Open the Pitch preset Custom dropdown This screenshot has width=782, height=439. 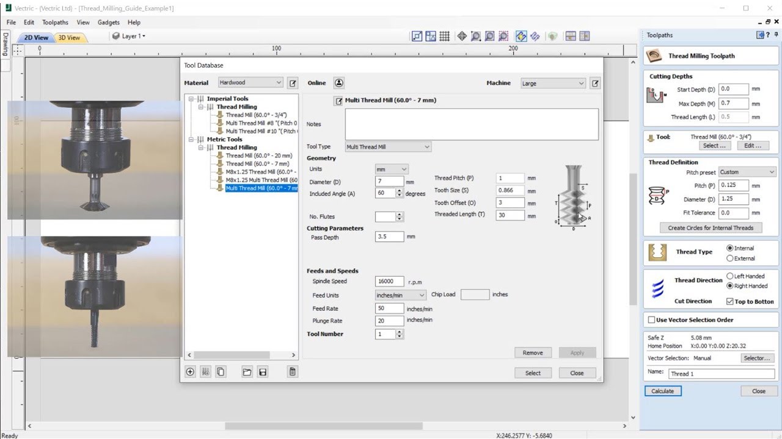(747, 172)
